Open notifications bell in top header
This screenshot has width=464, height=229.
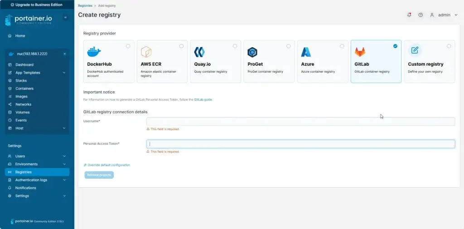[x=409, y=15]
